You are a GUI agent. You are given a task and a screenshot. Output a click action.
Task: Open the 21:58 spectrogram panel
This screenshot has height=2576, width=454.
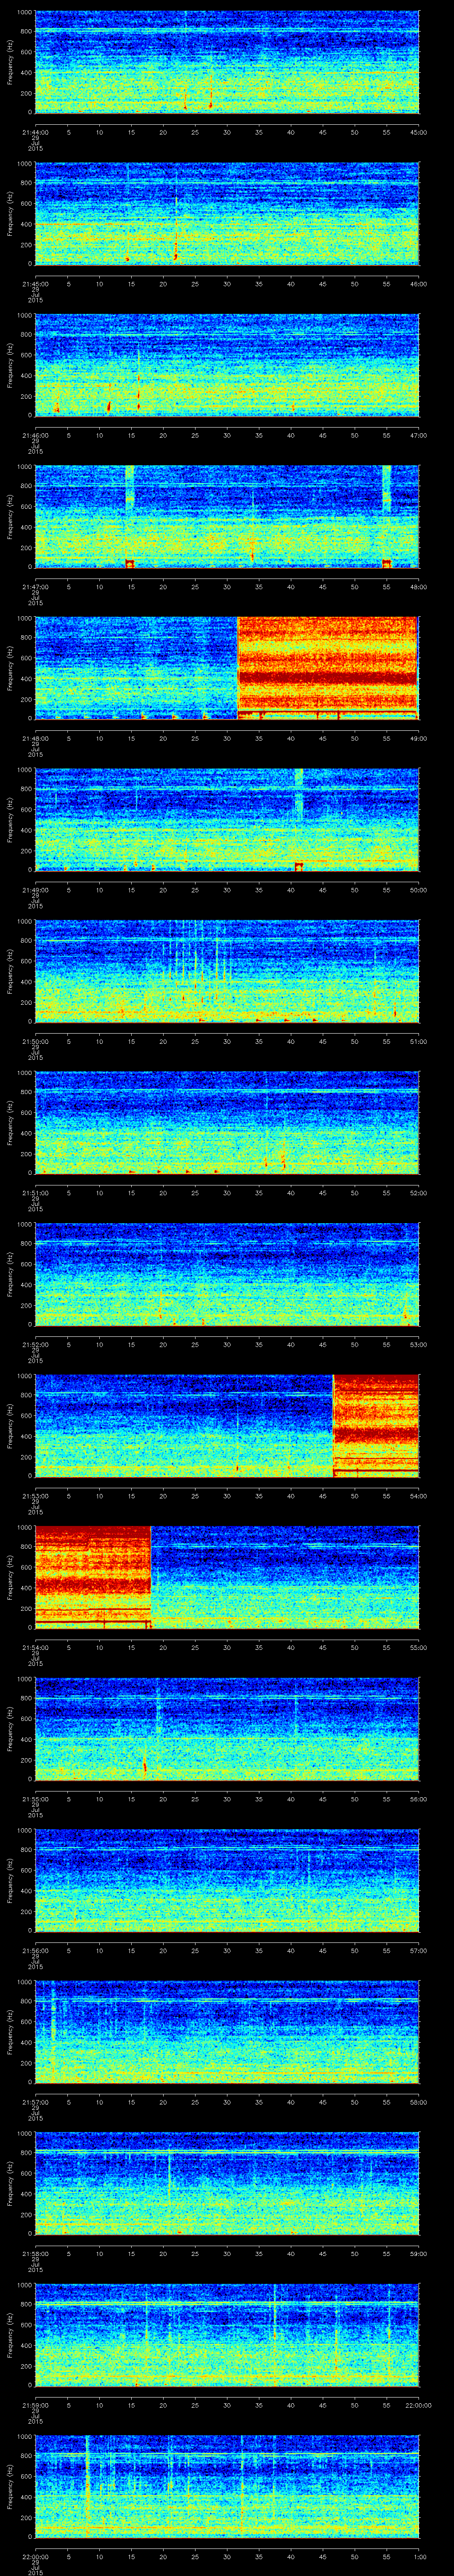pyautogui.click(x=227, y=2183)
